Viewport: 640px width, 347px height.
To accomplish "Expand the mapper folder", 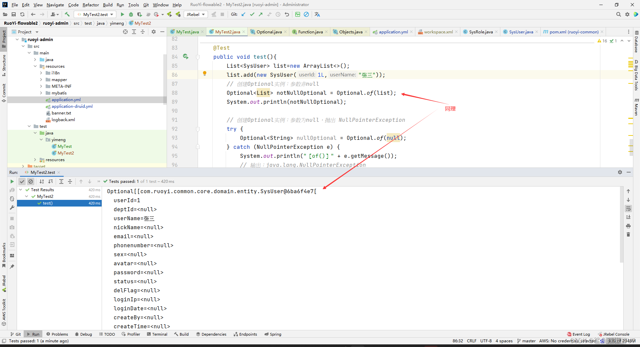I will tap(41, 79).
